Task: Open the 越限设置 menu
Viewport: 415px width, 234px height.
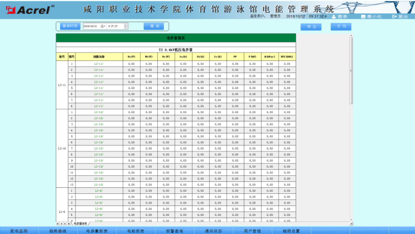Action: pos(291,231)
